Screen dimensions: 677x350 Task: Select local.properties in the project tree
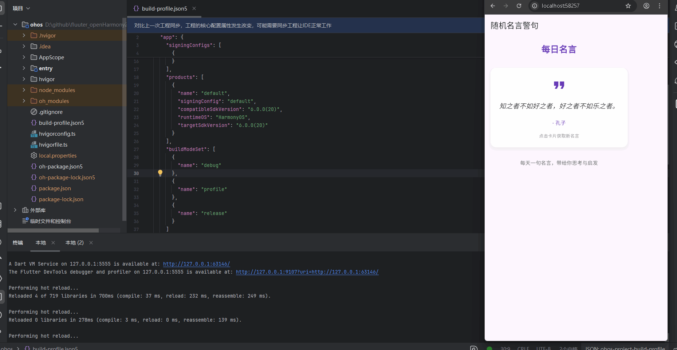point(58,155)
